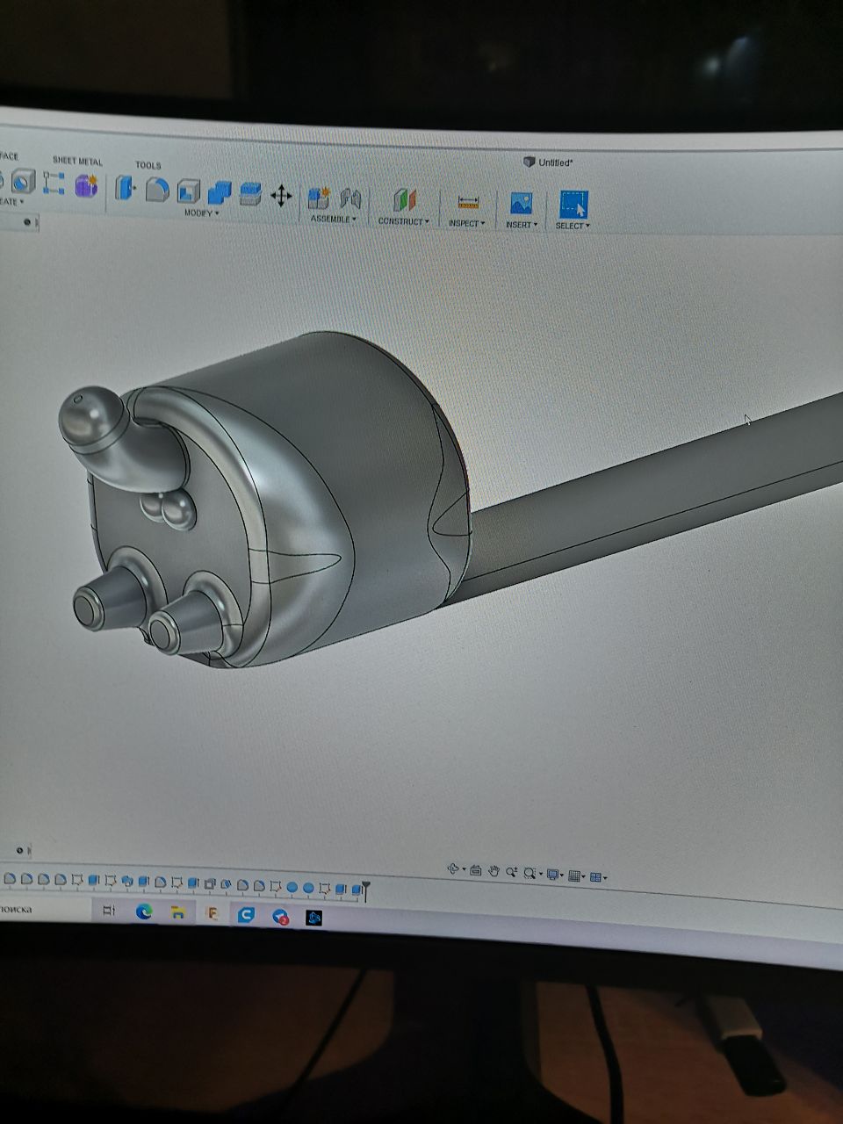Image resolution: width=843 pixels, height=1124 pixels.
Task: Open Display Settings monitor icon
Action: point(553,875)
